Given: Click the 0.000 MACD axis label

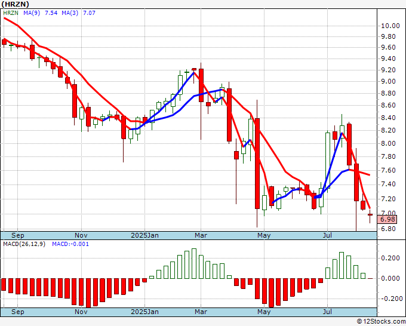Looking at the screenshot, I should pyautogui.click(x=390, y=278).
